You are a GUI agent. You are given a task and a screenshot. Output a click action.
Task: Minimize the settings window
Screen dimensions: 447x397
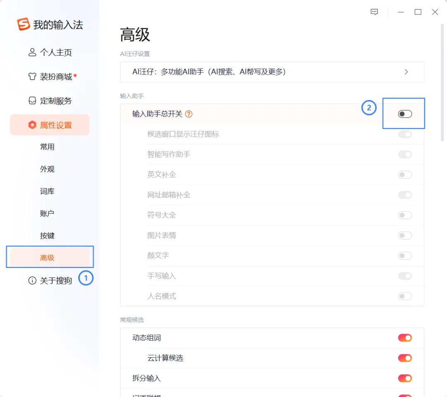click(x=401, y=12)
